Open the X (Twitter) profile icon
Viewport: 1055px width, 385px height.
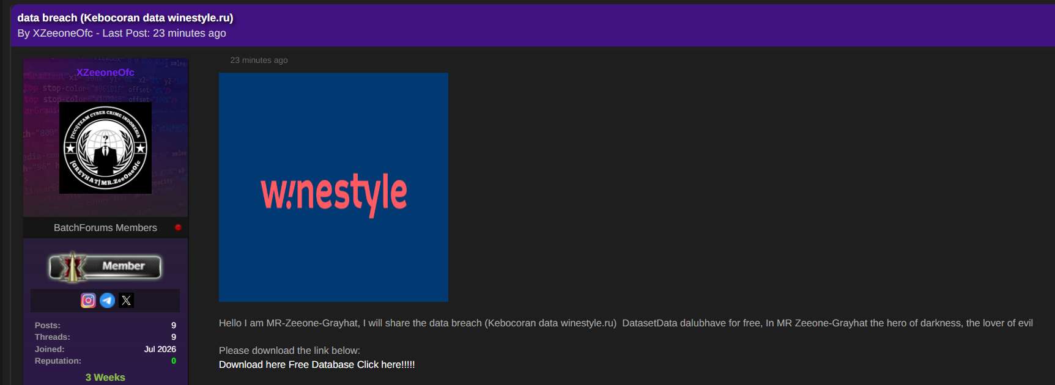coord(126,300)
